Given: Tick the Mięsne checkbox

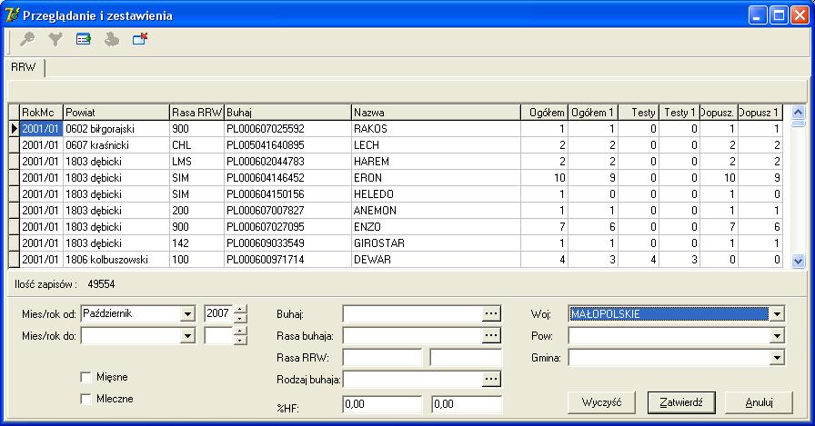Looking at the screenshot, I should tap(86, 377).
